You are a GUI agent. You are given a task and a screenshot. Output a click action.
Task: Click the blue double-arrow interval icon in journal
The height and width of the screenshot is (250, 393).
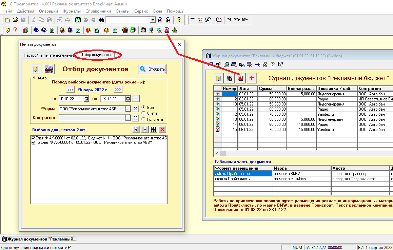pyautogui.click(x=257, y=65)
